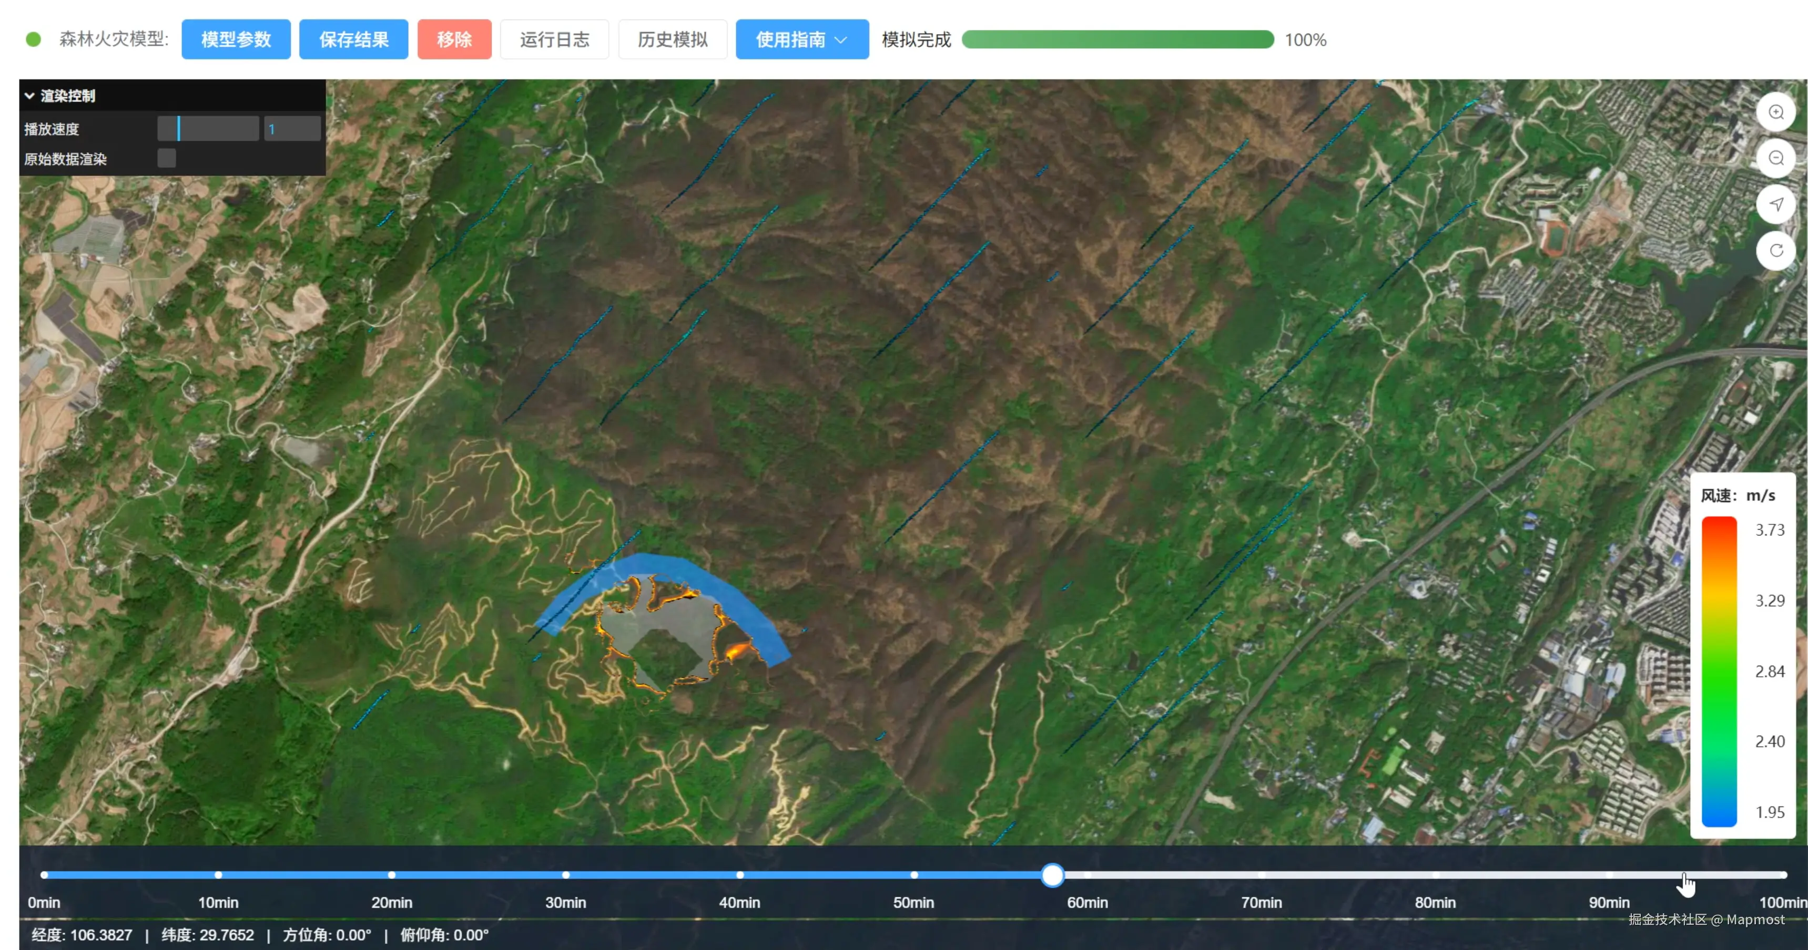
Task: Open the 使用指南 dropdown
Action: (790, 39)
